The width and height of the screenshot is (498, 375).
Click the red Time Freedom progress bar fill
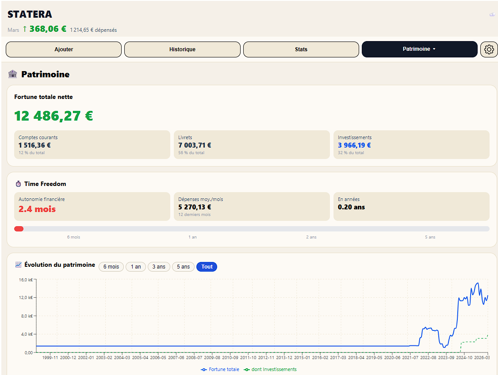coord(19,229)
